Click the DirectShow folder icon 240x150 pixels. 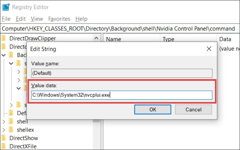(x=4, y=138)
